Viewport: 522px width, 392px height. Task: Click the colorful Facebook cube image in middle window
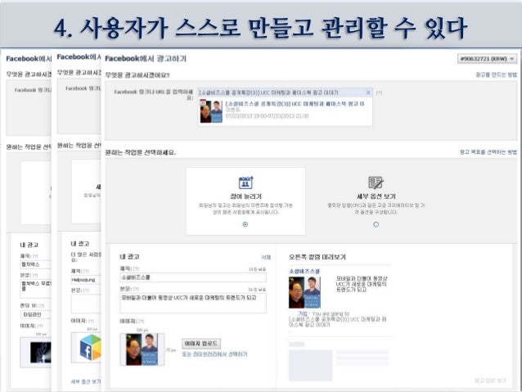(x=90, y=348)
